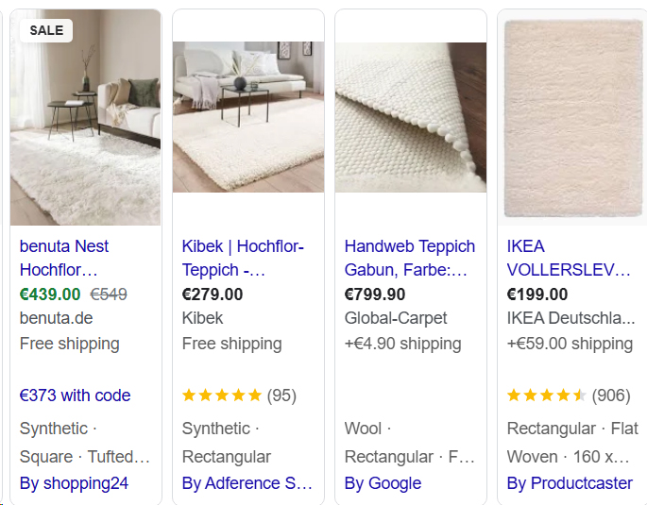Click the IKEA star rating icons

pyautogui.click(x=546, y=396)
